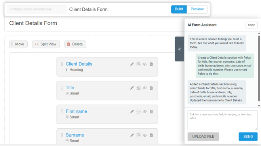The width and height of the screenshot is (261, 146).
Task: Toggle visibility eye for Client Details heading
Action: tap(145, 64)
